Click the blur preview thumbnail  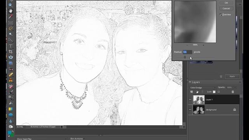coord(195,22)
